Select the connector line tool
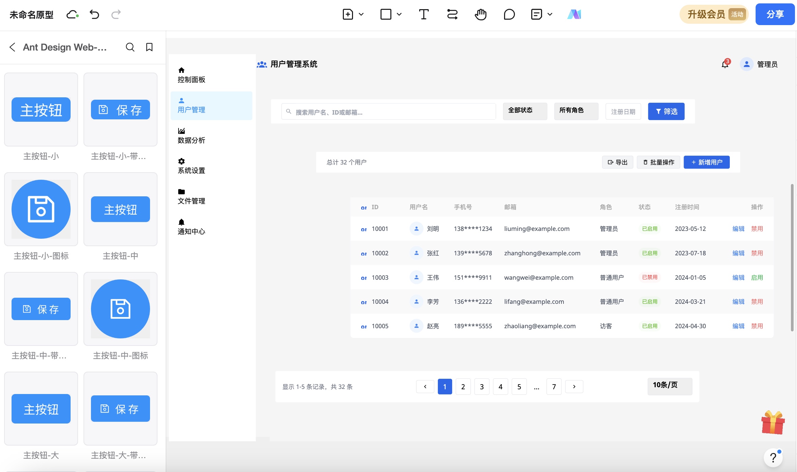The width and height of the screenshot is (797, 472). coord(452,15)
